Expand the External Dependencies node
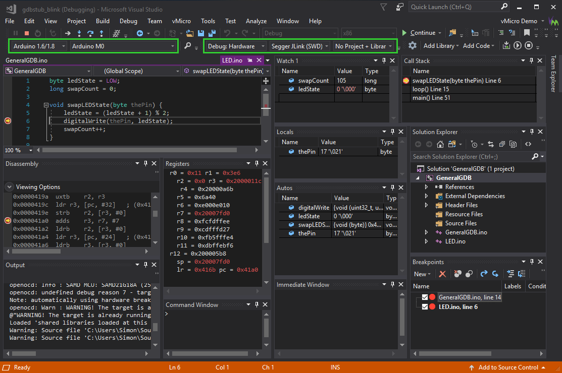This screenshot has width=562, height=373. 426,196
